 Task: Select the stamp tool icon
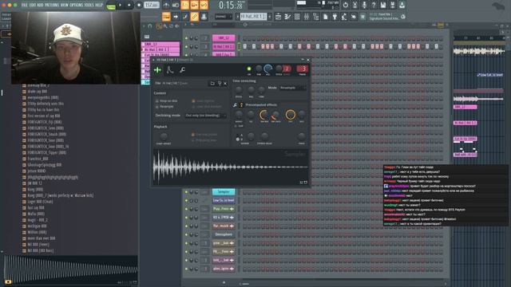coord(204,17)
